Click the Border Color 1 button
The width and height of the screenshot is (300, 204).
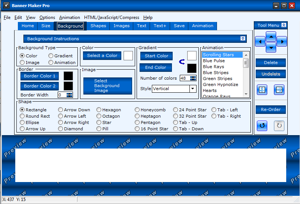pyautogui.click(x=39, y=76)
